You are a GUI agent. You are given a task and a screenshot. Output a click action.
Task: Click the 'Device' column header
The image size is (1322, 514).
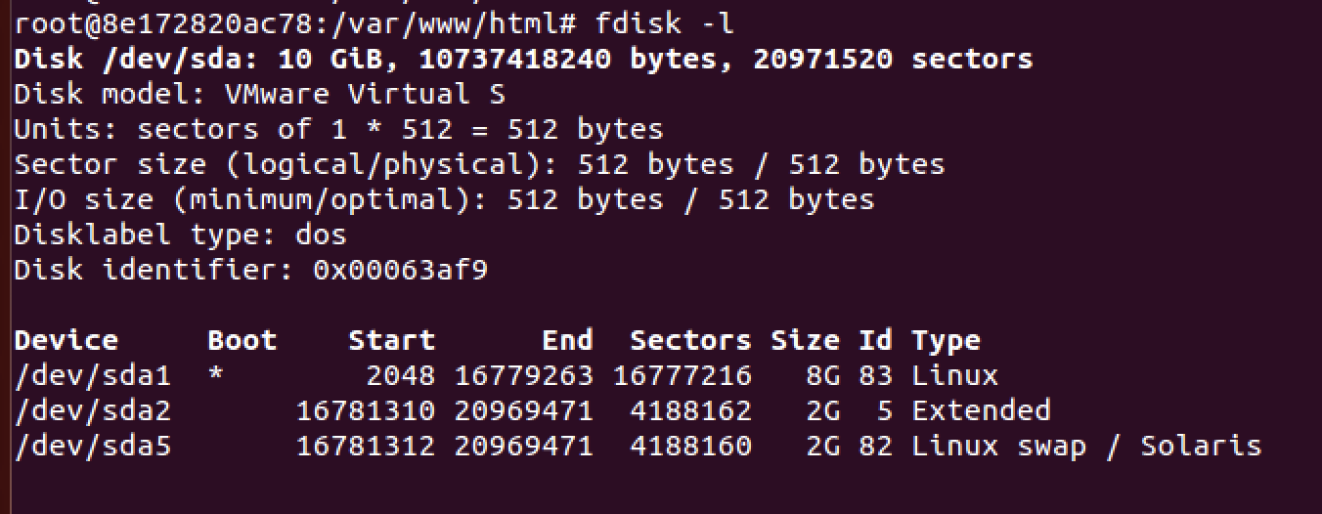(x=66, y=341)
